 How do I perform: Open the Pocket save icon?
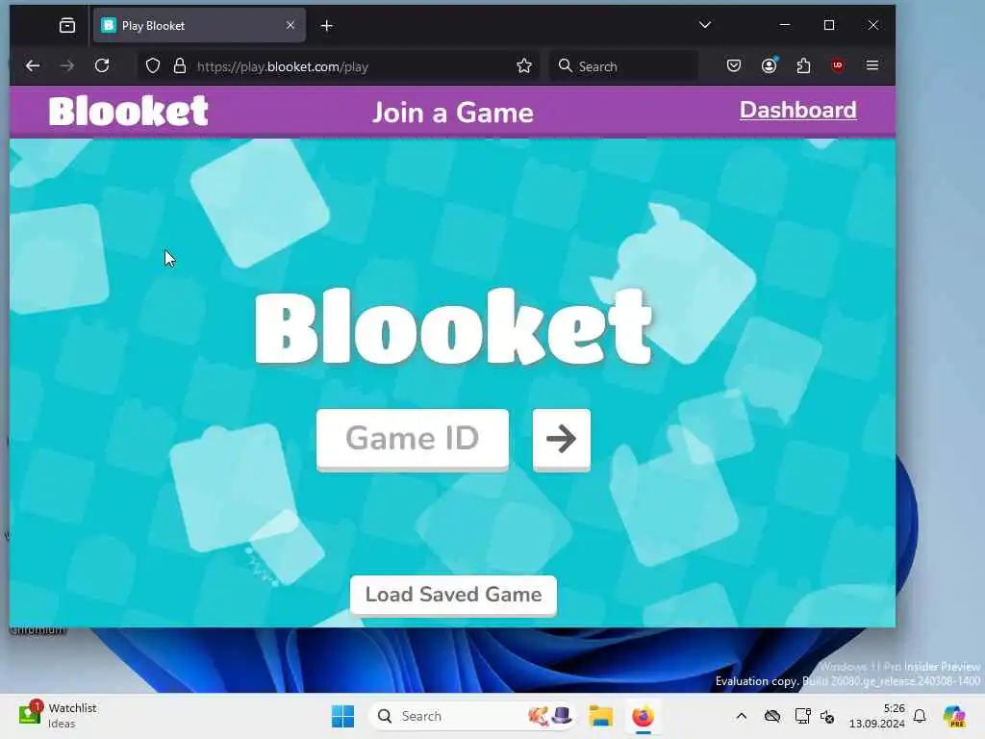[734, 66]
